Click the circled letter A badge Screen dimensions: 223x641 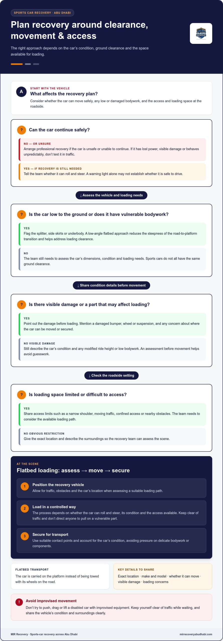tap(21, 92)
